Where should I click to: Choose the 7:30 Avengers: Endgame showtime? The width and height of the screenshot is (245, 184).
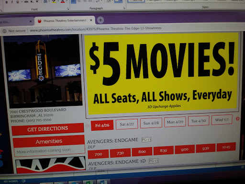click(x=120, y=153)
